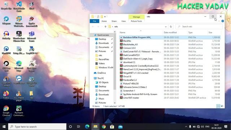
Task: Open Microsoft Edge desktop shortcut
Action: click(19, 66)
